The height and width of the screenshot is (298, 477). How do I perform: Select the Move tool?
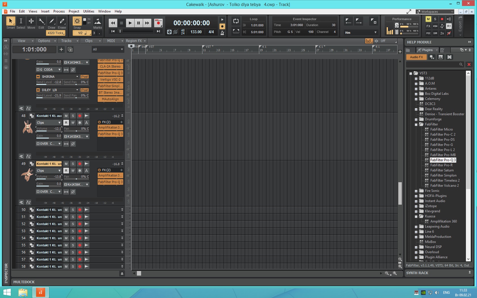coord(31,21)
